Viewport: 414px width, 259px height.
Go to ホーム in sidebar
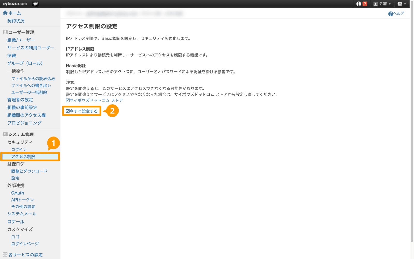(14, 13)
